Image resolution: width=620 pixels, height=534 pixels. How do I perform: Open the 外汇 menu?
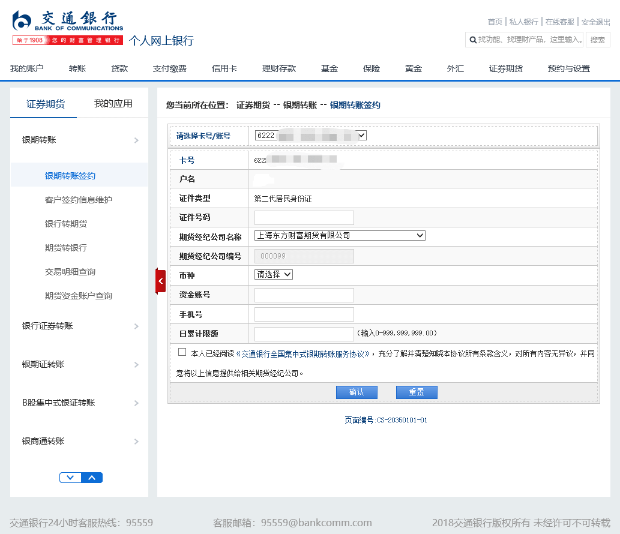tap(455, 68)
